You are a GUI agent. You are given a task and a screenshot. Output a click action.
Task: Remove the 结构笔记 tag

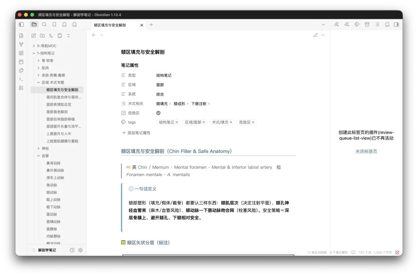tap(177, 122)
